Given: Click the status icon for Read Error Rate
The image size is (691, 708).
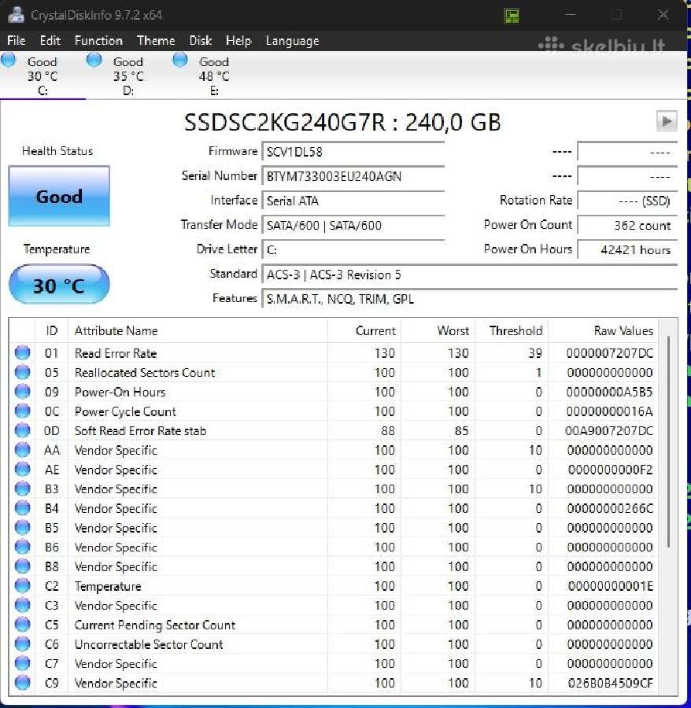Looking at the screenshot, I should pyautogui.click(x=22, y=352).
